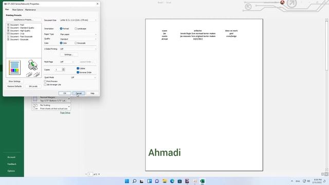329x185 pixels.
Task: Click Cancel in printer properties
Action: coord(79,93)
